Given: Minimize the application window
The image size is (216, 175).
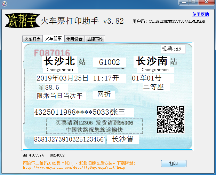Looking at the screenshot, I should (184, 2).
